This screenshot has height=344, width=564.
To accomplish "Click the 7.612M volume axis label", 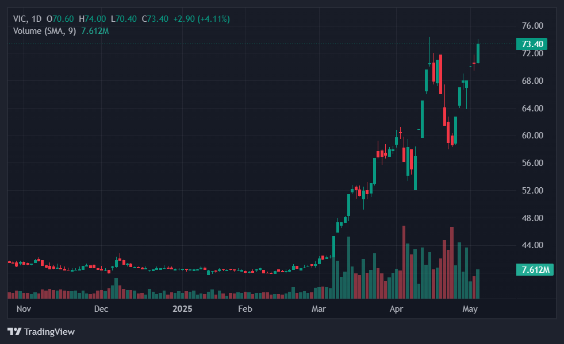I will (x=535, y=269).
